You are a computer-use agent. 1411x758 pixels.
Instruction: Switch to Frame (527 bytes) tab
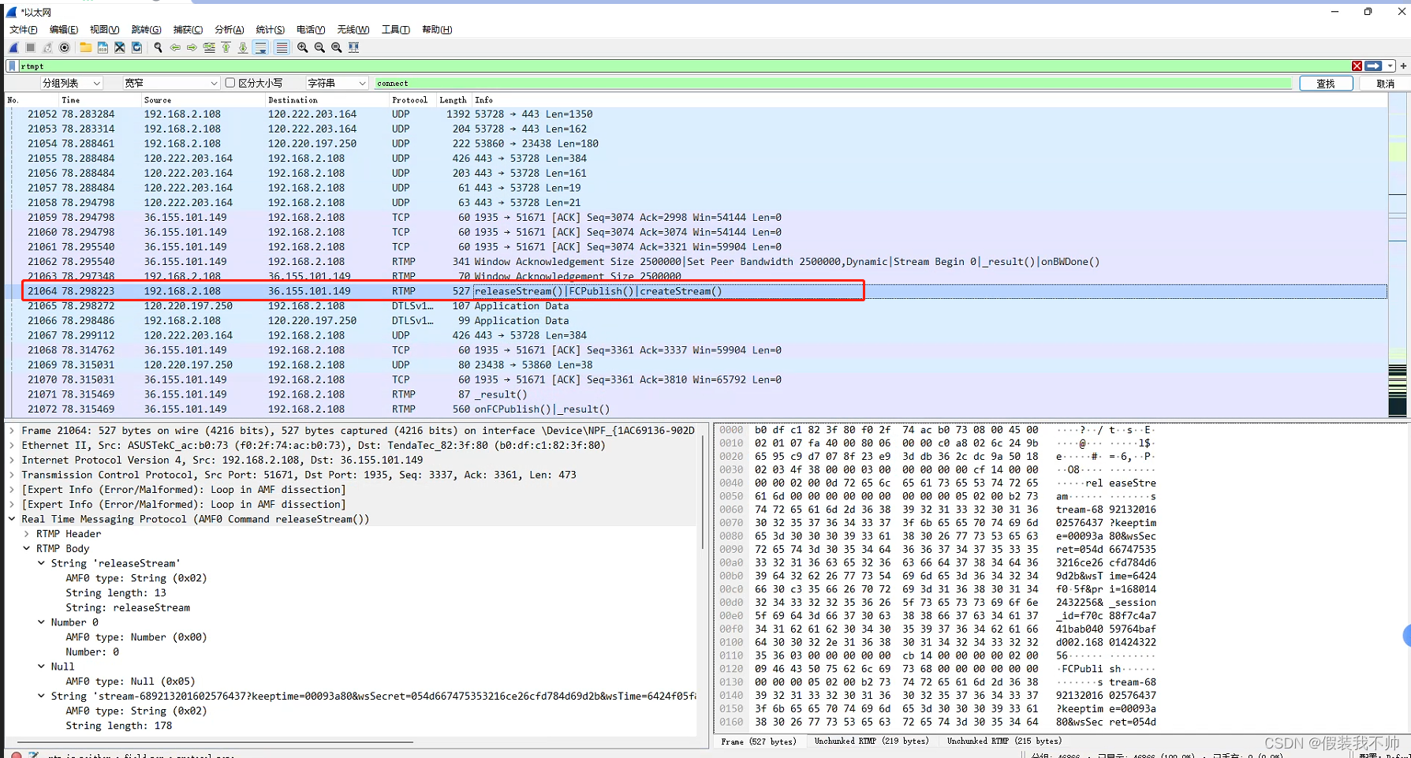pyautogui.click(x=759, y=741)
